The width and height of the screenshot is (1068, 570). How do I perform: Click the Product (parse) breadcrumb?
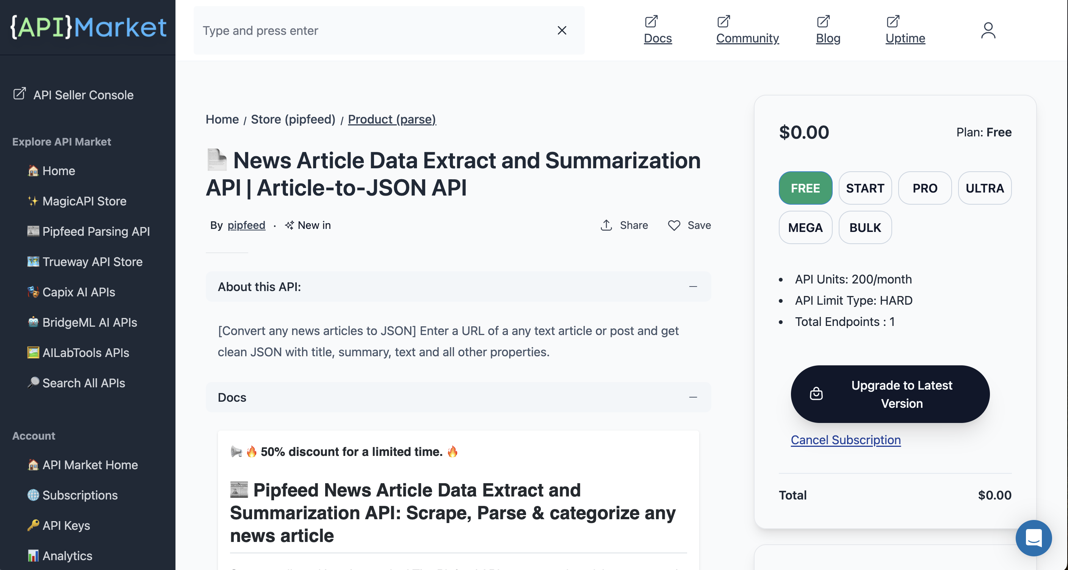(392, 119)
